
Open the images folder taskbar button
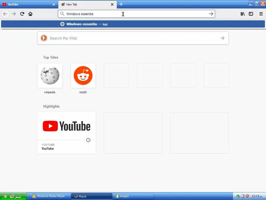(x=133, y=196)
